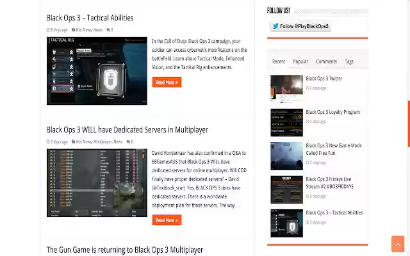The height and width of the screenshot is (256, 410).
Task: Click folder icon in Tactical Abilities post meta
Action: coord(73,30)
